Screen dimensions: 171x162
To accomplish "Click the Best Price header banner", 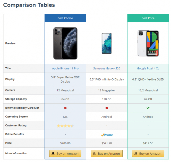I will point(148,18).
